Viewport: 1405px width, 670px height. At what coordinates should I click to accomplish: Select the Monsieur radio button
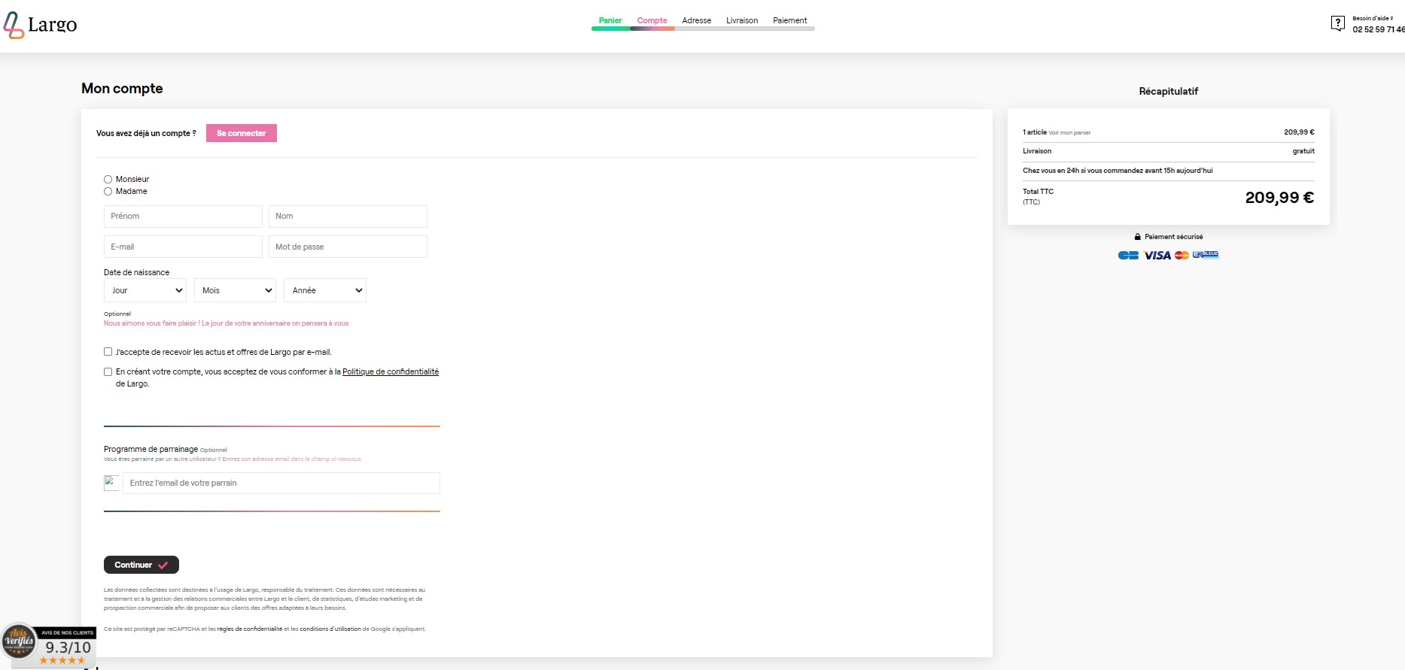pos(108,180)
